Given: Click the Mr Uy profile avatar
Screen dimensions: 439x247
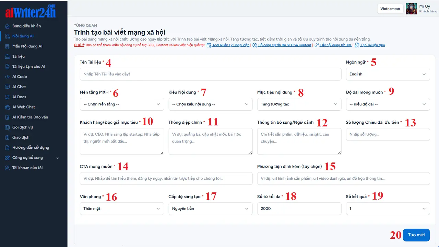Looking at the screenshot, I should [411, 9].
